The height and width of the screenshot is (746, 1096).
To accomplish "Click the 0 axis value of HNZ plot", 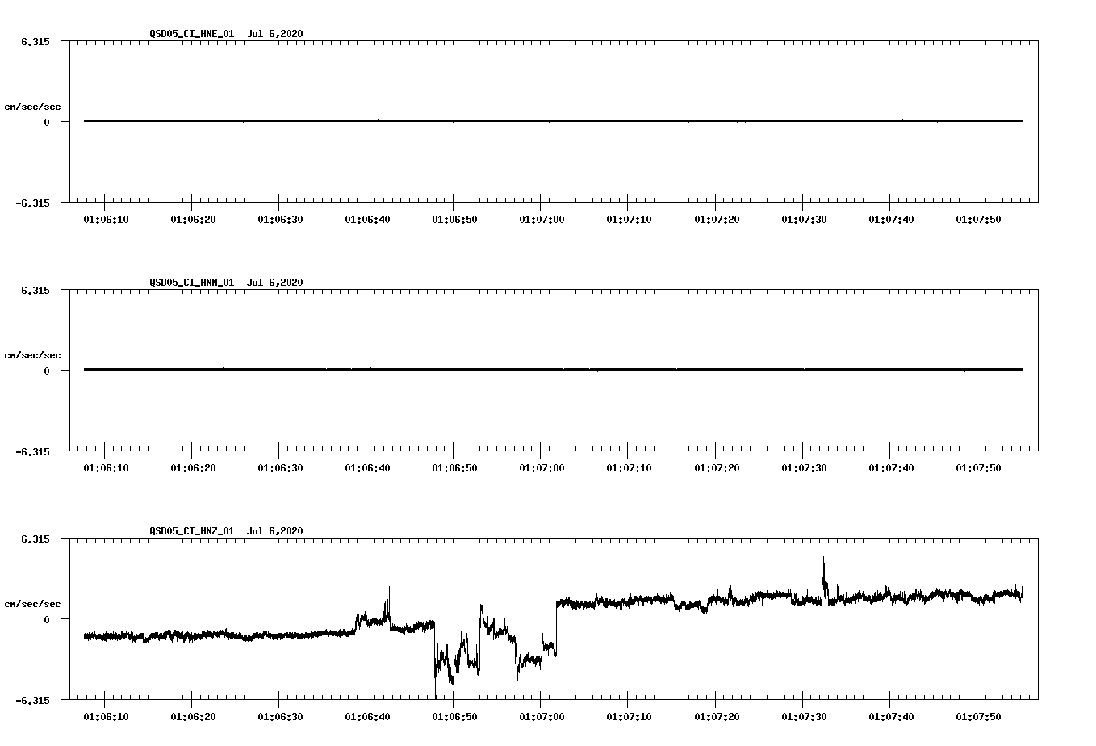I will [47, 619].
